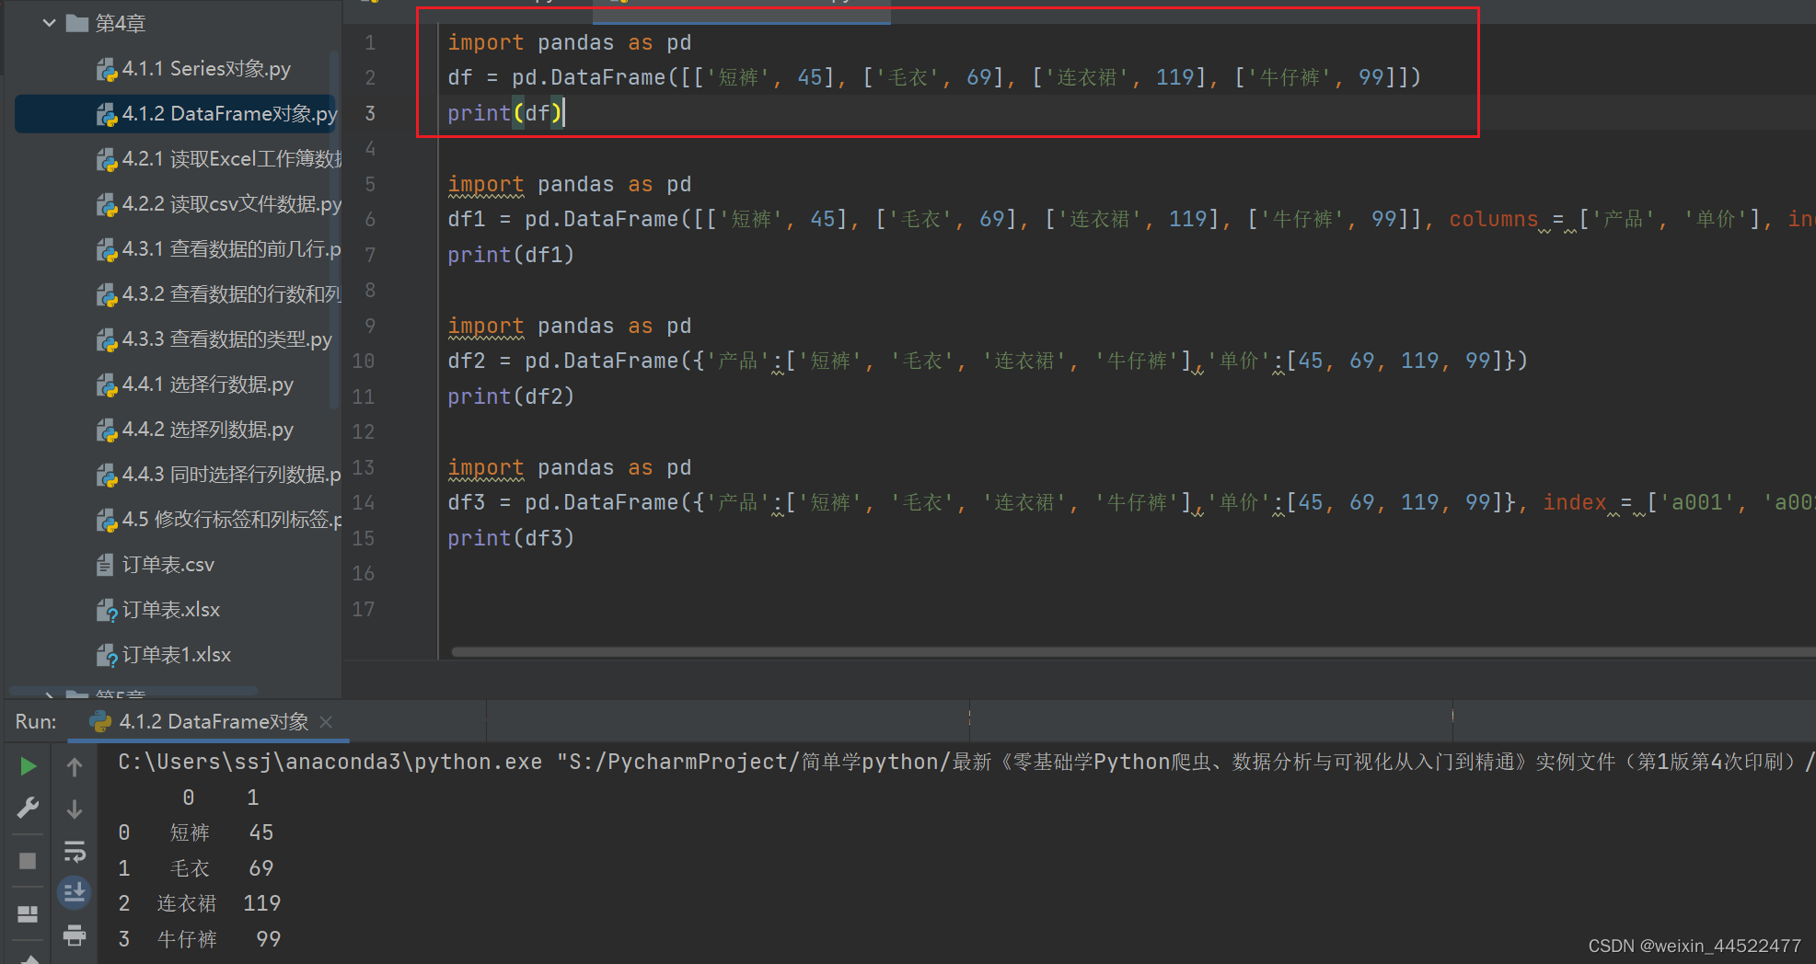
Task: Print the run console output
Action: pyautogui.click(x=75, y=935)
